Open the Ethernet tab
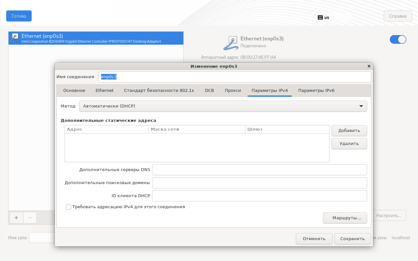Screen dimensions: 418x261 pyautogui.click(x=104, y=91)
